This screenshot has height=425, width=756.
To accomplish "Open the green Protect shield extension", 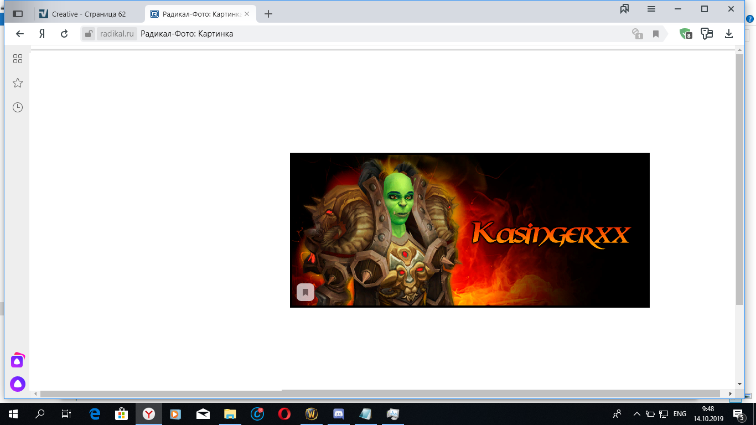I will click(x=686, y=34).
